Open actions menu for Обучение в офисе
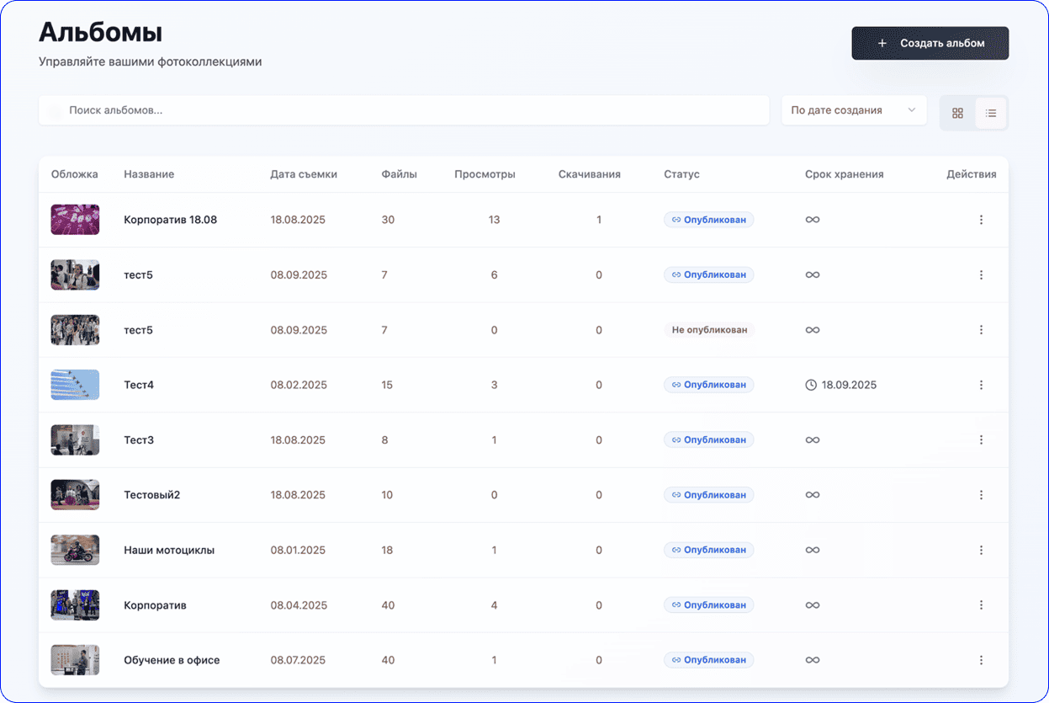1049x703 pixels. pos(981,660)
